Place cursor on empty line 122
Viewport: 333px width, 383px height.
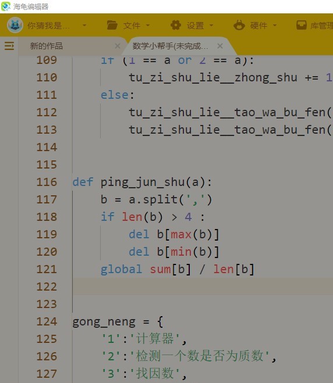click(203, 287)
